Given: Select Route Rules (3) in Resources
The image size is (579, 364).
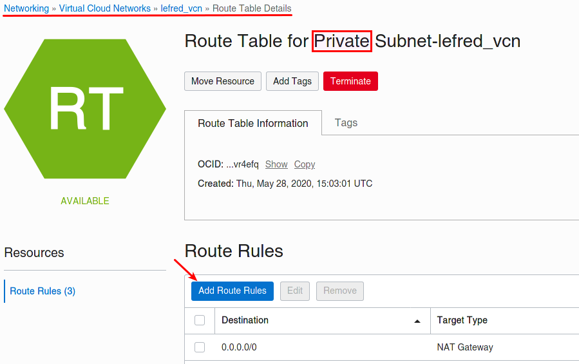Looking at the screenshot, I should (43, 291).
